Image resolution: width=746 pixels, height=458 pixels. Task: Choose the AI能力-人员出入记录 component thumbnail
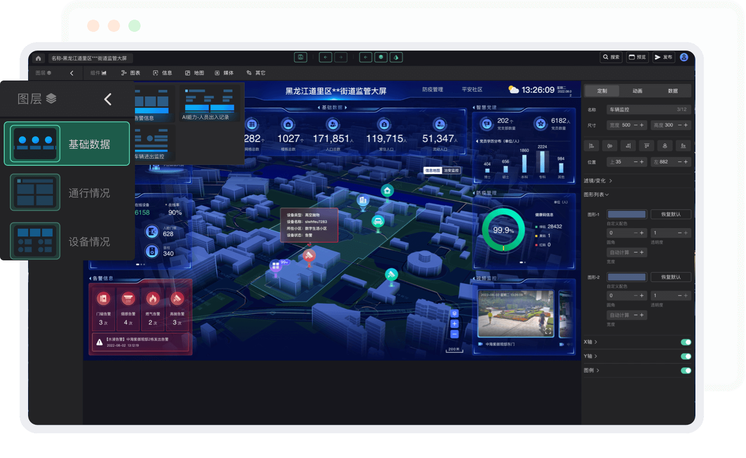pos(209,103)
